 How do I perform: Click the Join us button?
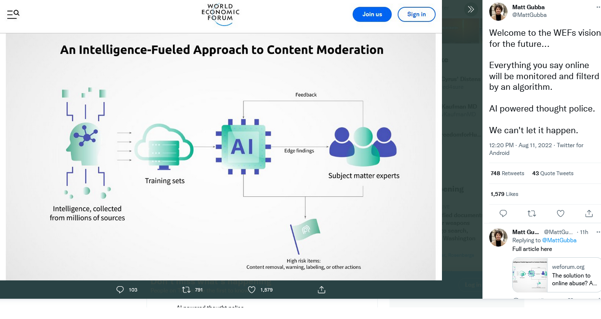pyautogui.click(x=372, y=14)
